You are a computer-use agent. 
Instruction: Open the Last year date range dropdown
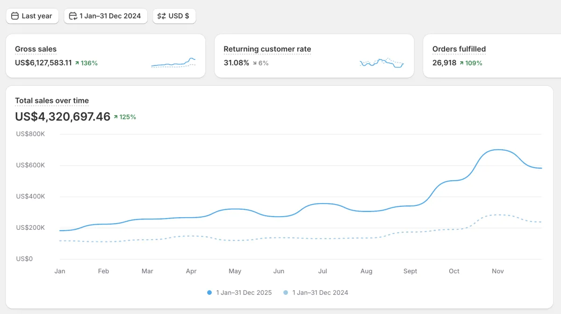coord(32,16)
